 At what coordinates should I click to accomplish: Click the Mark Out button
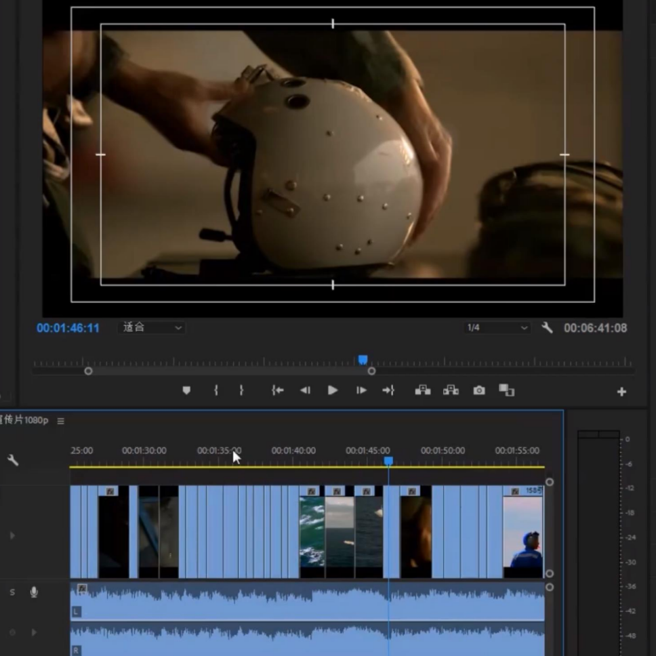241,390
